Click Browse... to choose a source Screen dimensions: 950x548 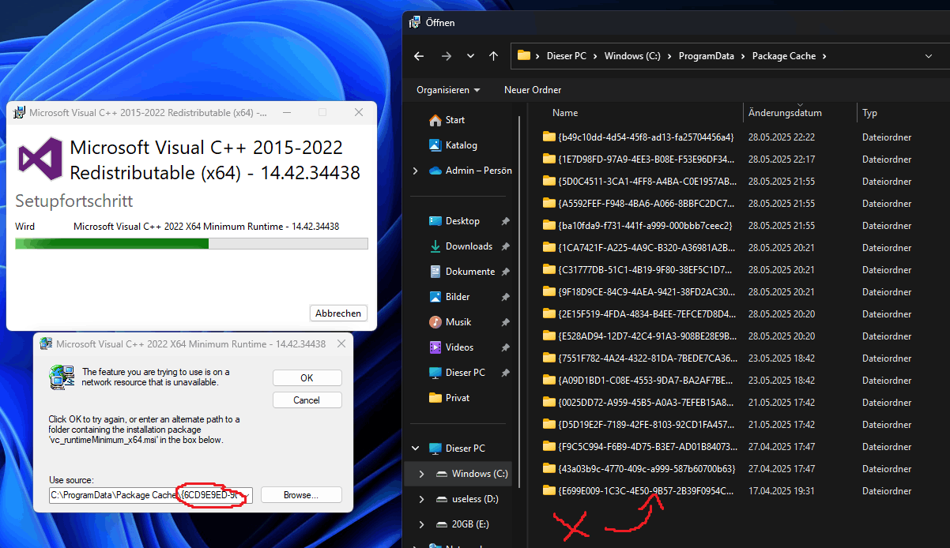click(x=301, y=495)
